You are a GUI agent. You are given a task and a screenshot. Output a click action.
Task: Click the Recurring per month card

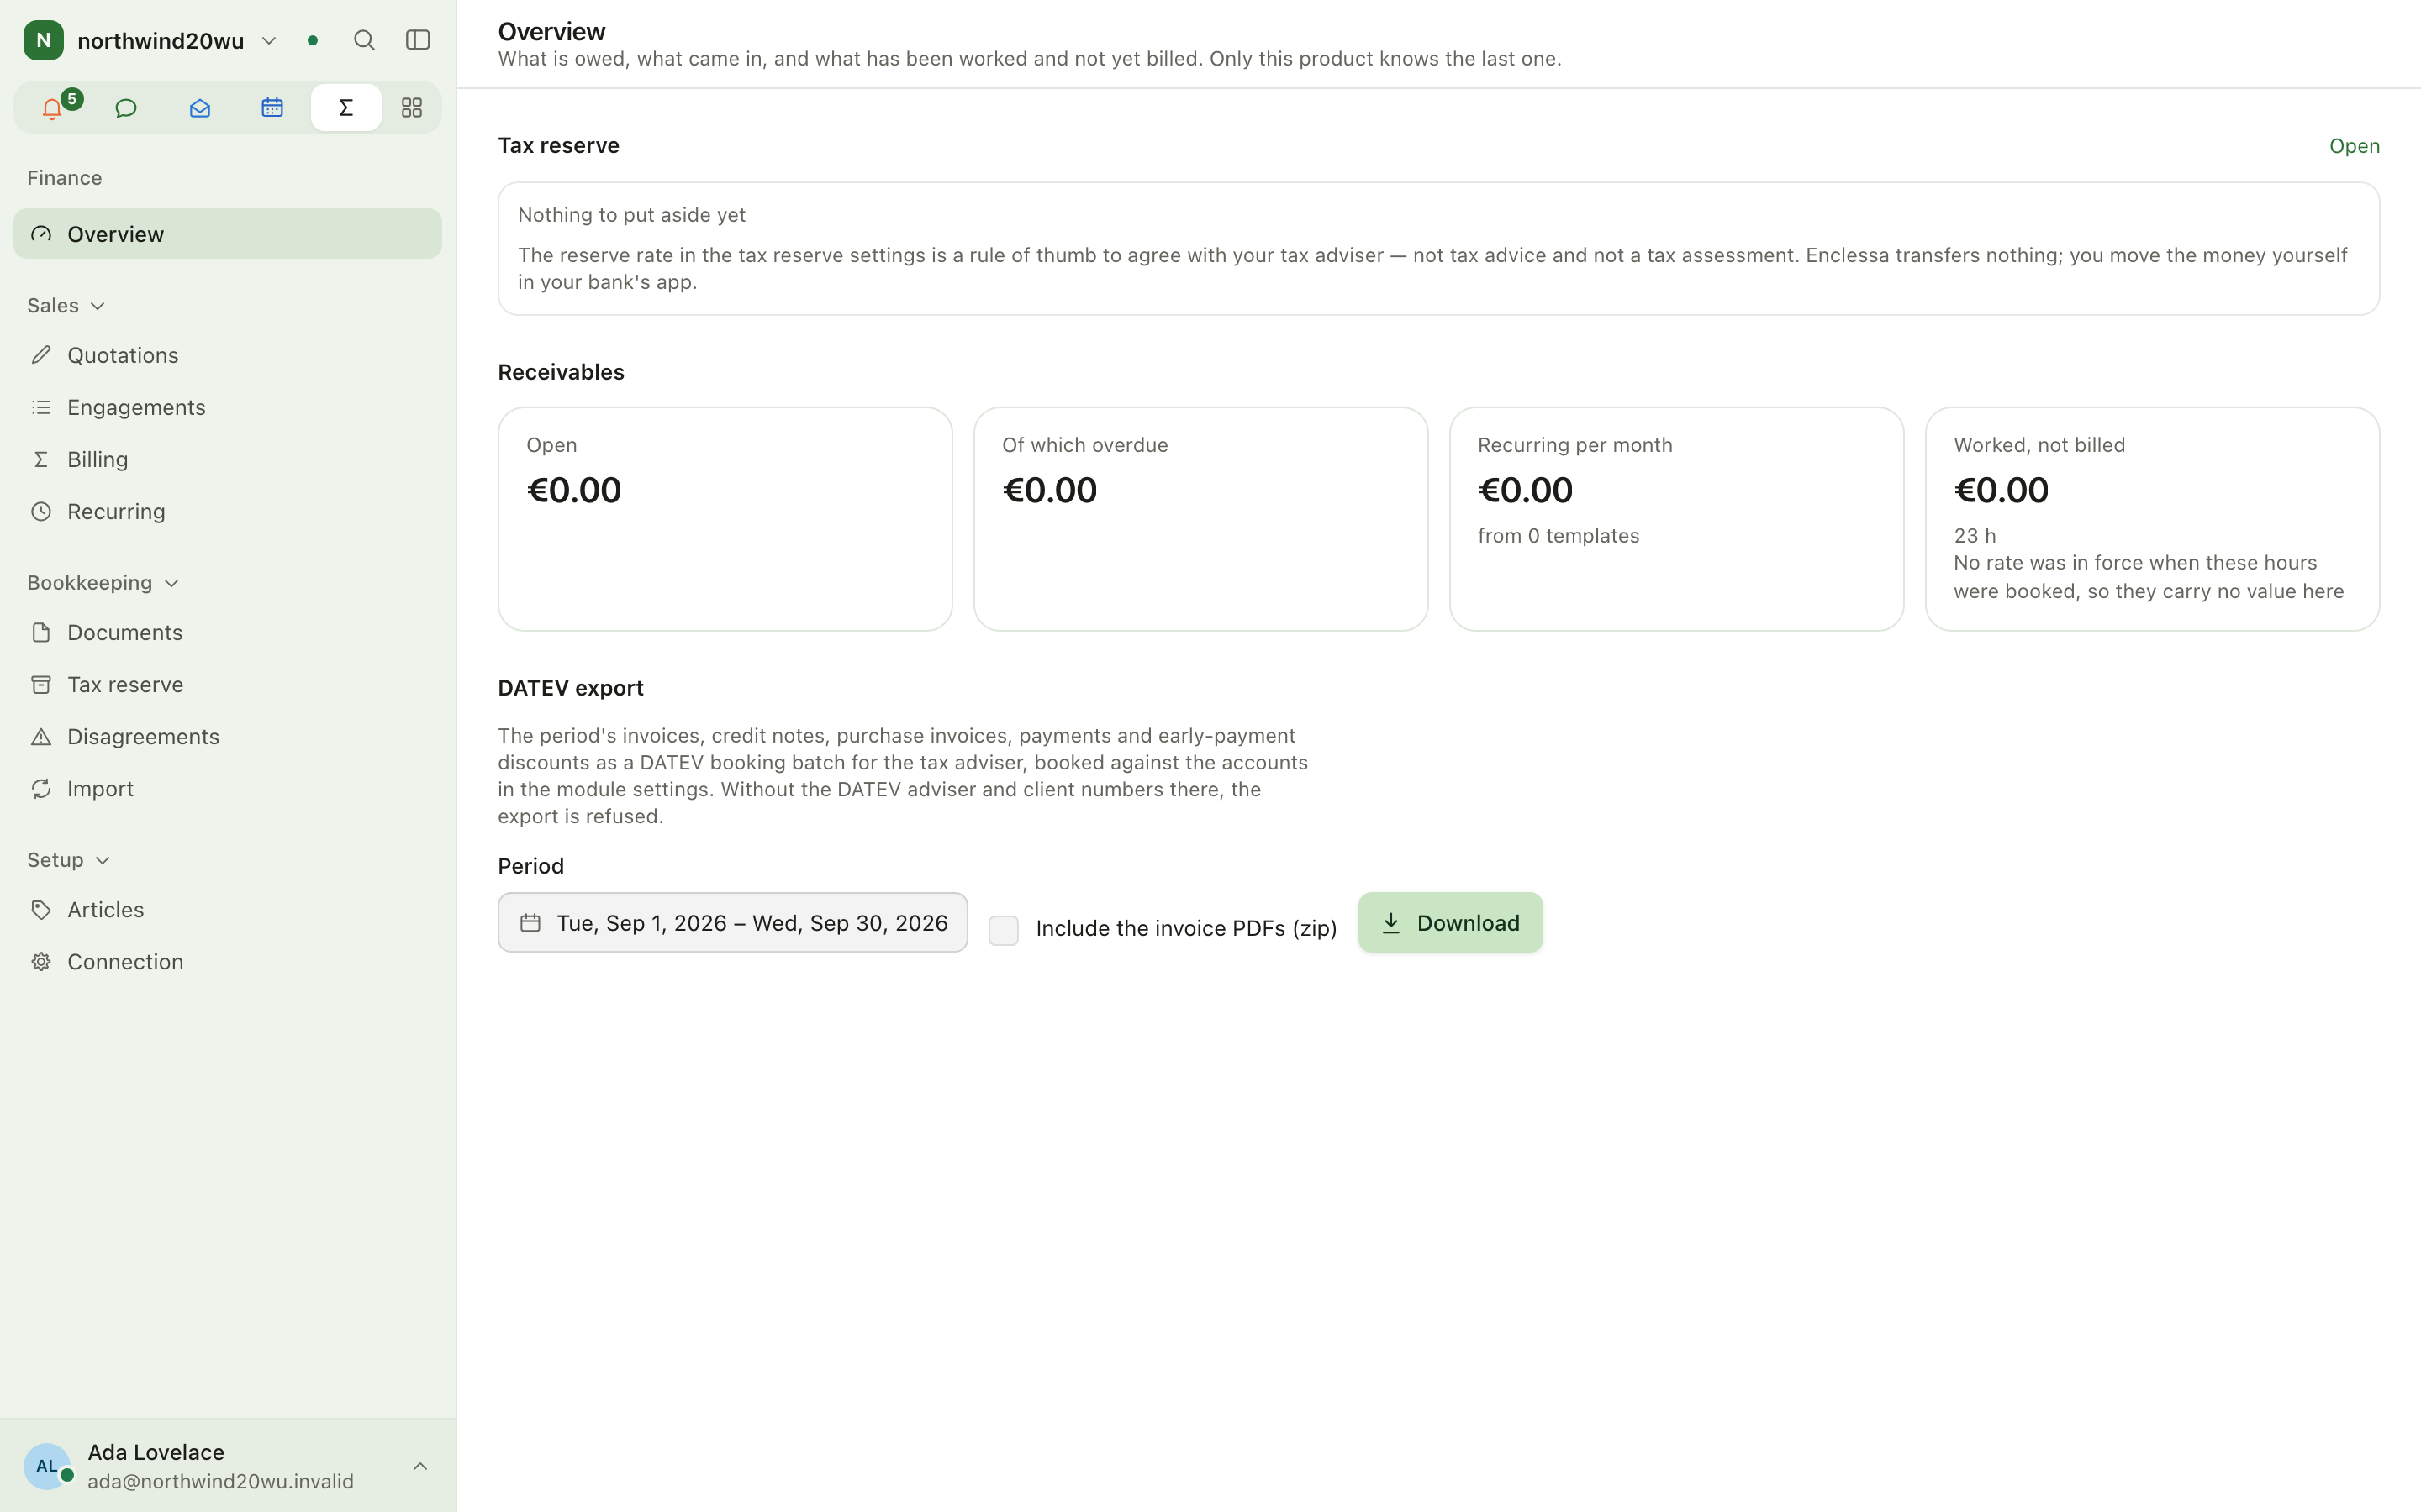[x=1675, y=519]
